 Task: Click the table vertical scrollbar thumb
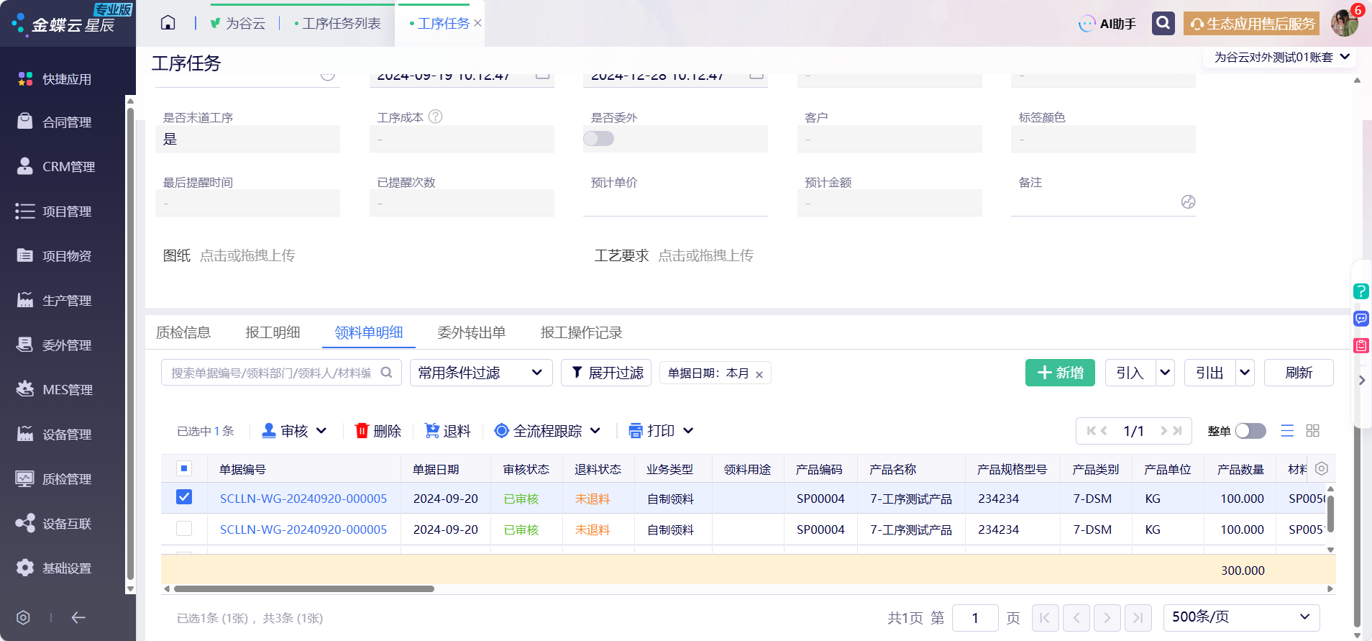point(1330,514)
